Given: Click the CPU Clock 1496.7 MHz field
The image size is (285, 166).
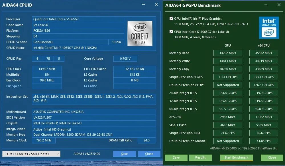Looking at the screenshot, I should (x=47, y=69).
